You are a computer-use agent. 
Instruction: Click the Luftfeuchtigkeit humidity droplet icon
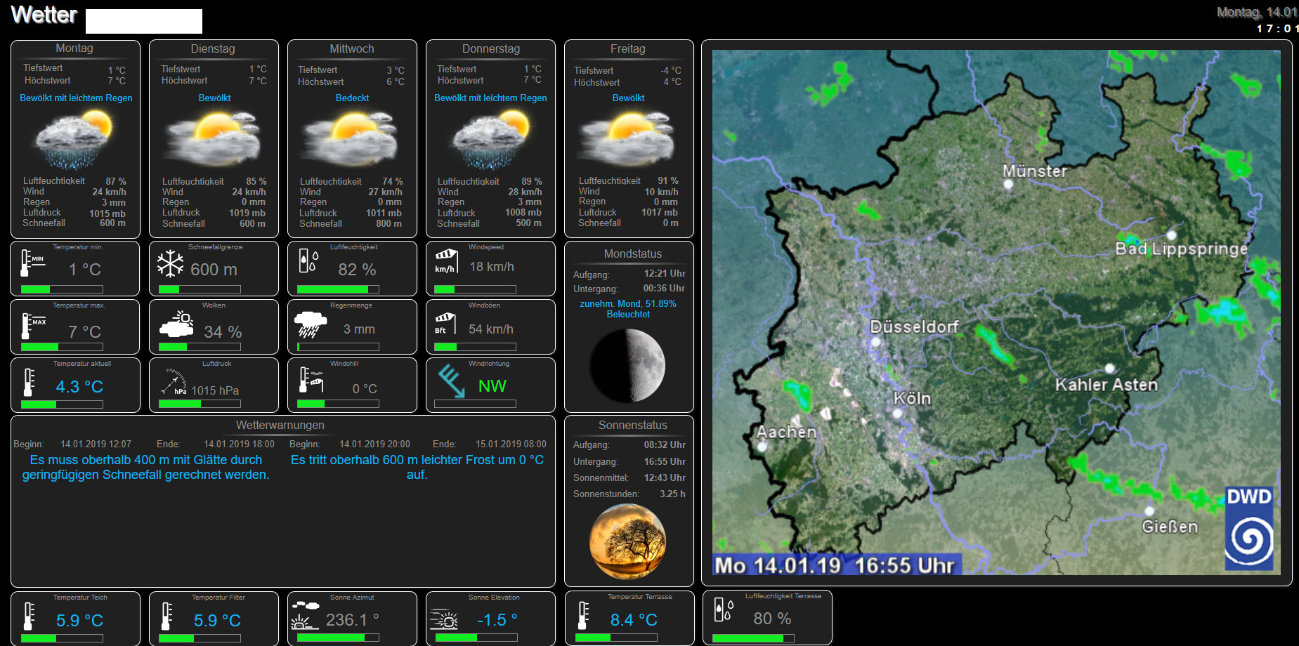tap(308, 261)
